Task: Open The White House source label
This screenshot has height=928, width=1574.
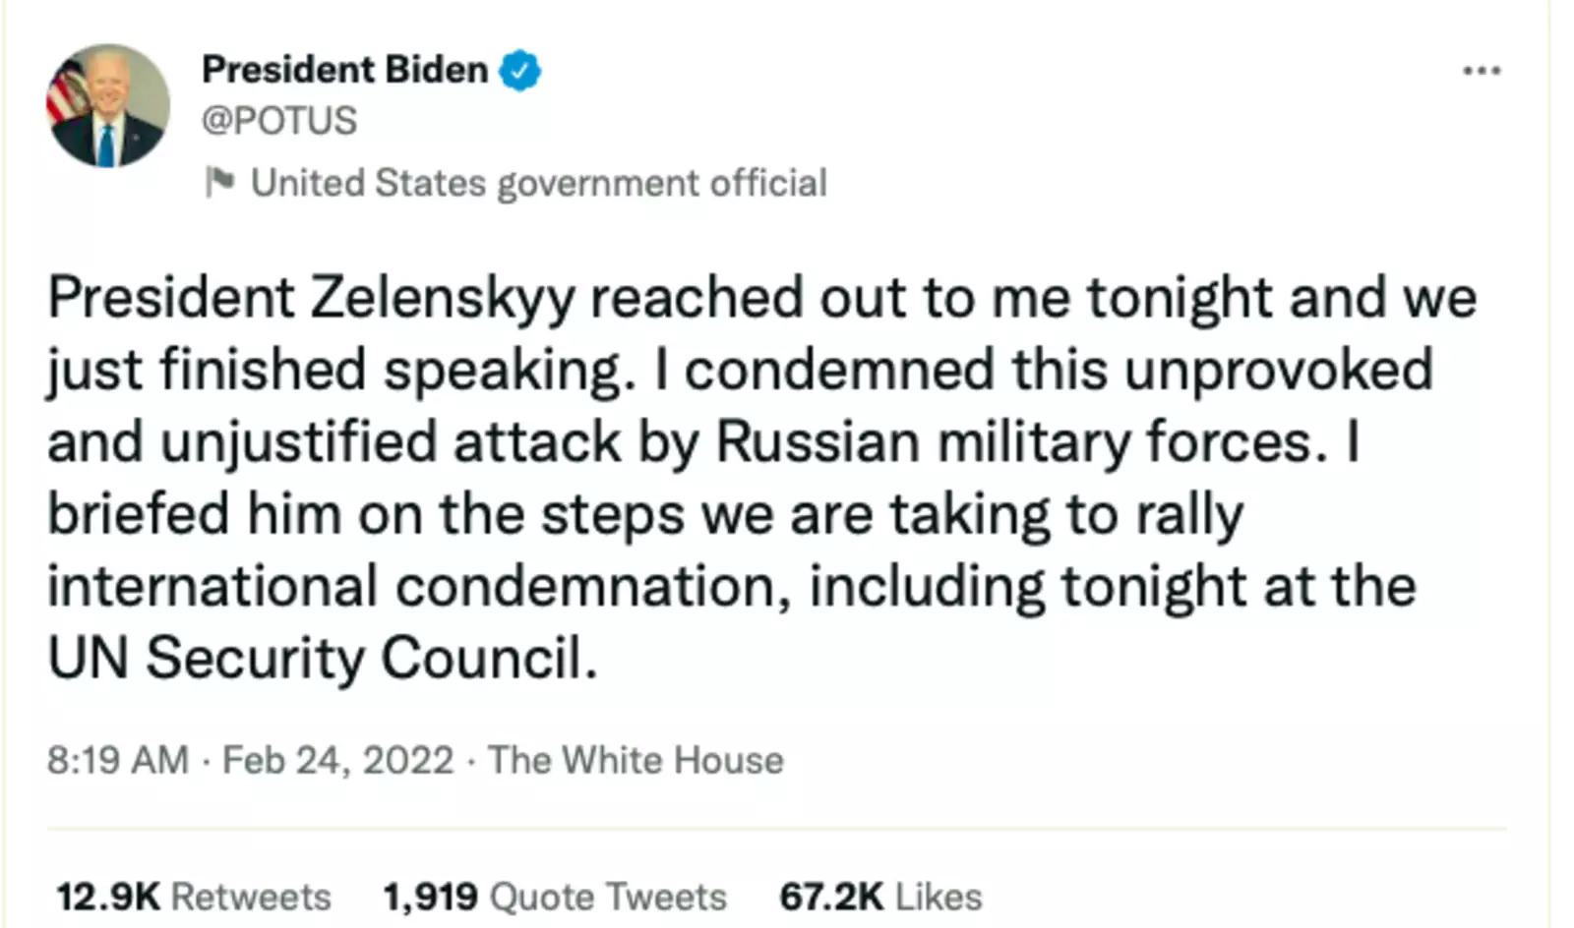Action: tap(636, 760)
